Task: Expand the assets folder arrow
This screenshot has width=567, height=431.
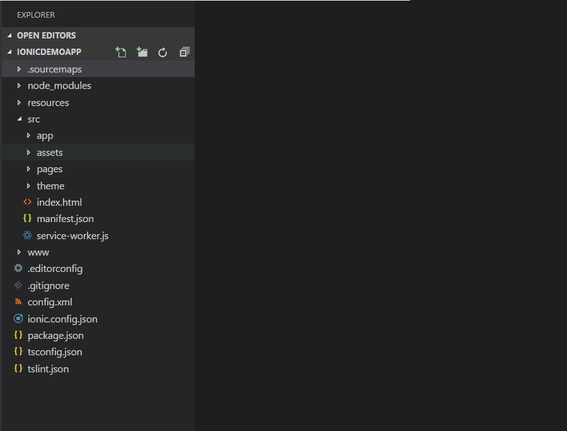Action: (x=28, y=153)
